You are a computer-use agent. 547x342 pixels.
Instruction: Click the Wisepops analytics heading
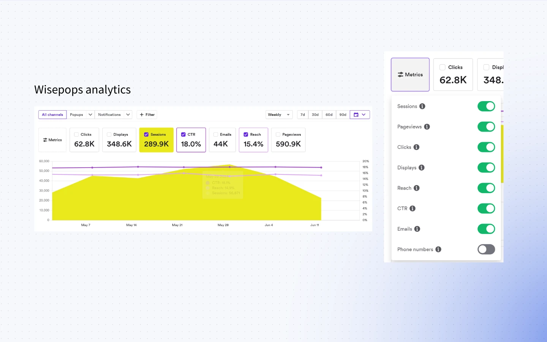pyautogui.click(x=82, y=90)
